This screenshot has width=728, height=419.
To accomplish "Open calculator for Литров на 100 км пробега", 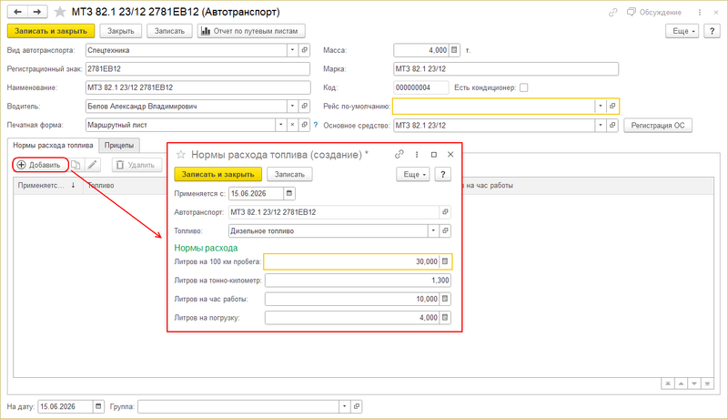I will [x=445, y=261].
